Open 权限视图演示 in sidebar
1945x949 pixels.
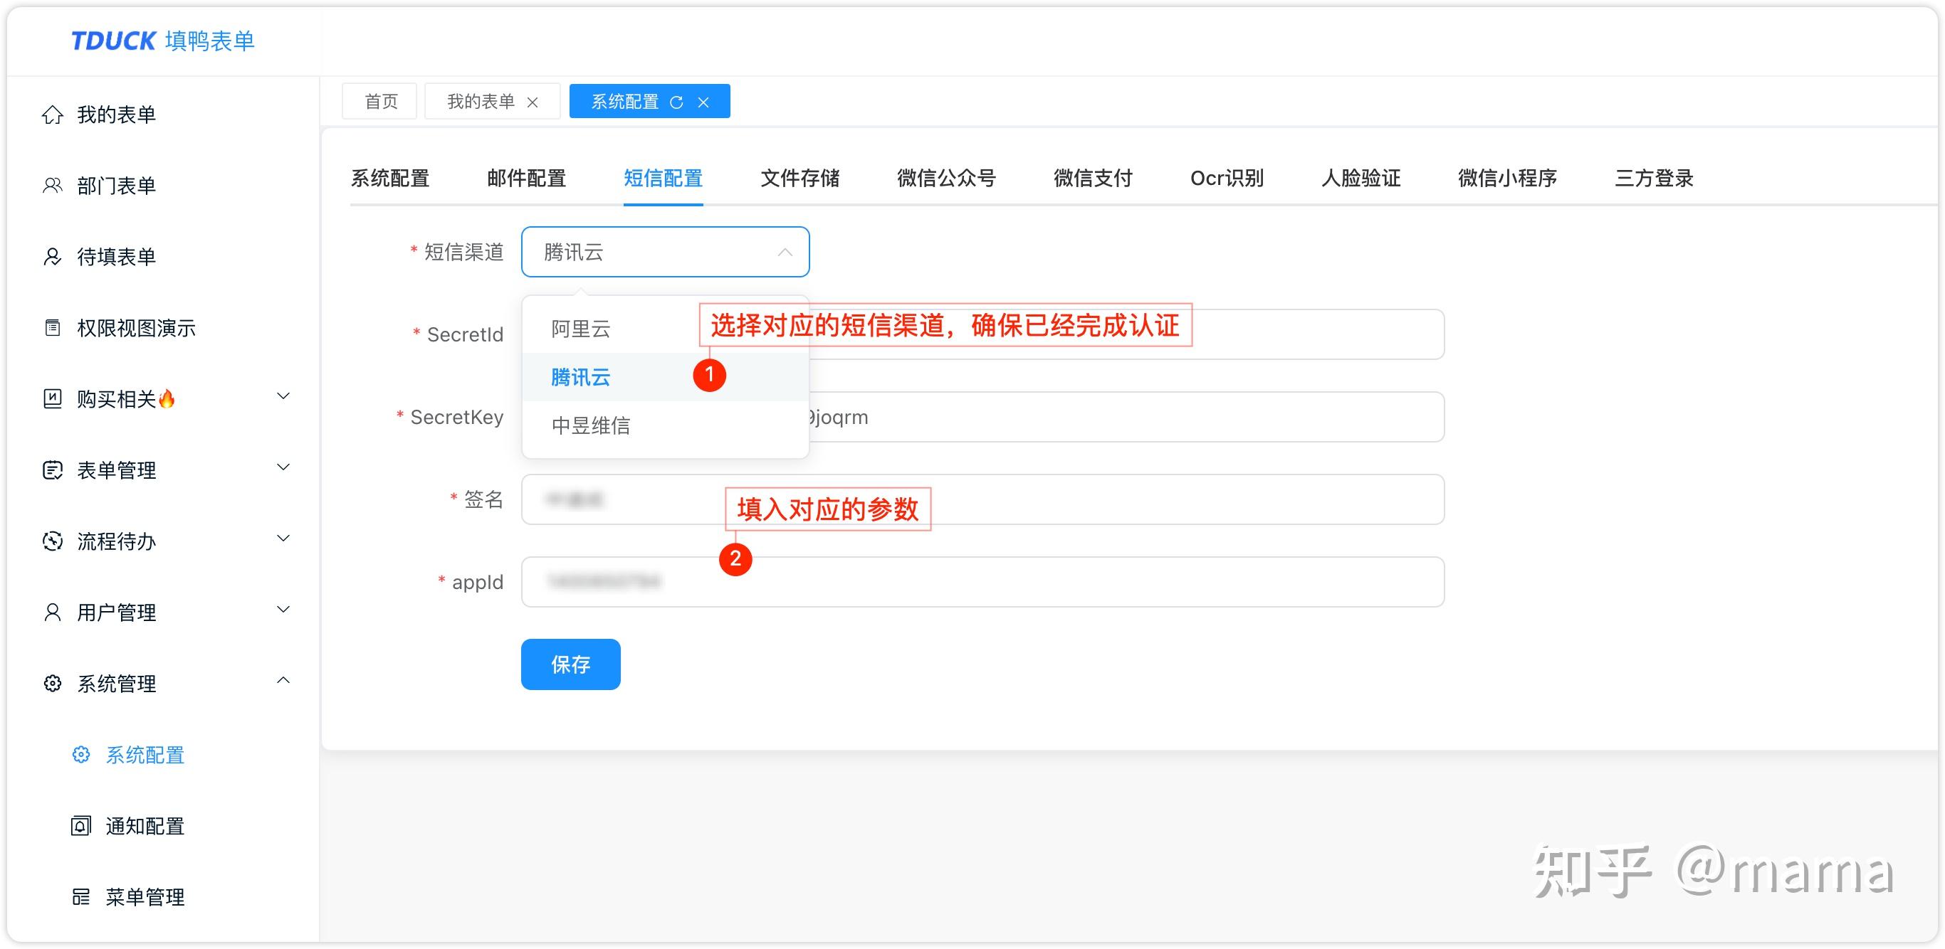click(136, 328)
